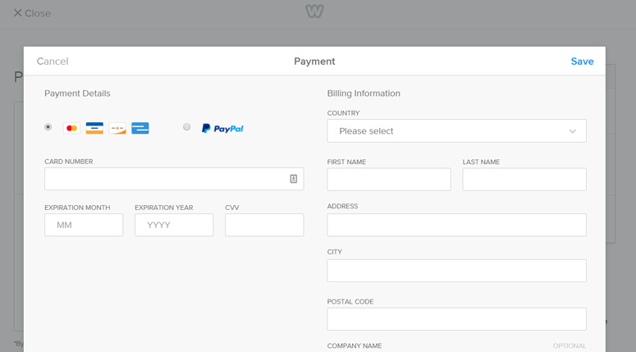Focus the CVV input field
The image size is (636, 352).
click(x=264, y=225)
